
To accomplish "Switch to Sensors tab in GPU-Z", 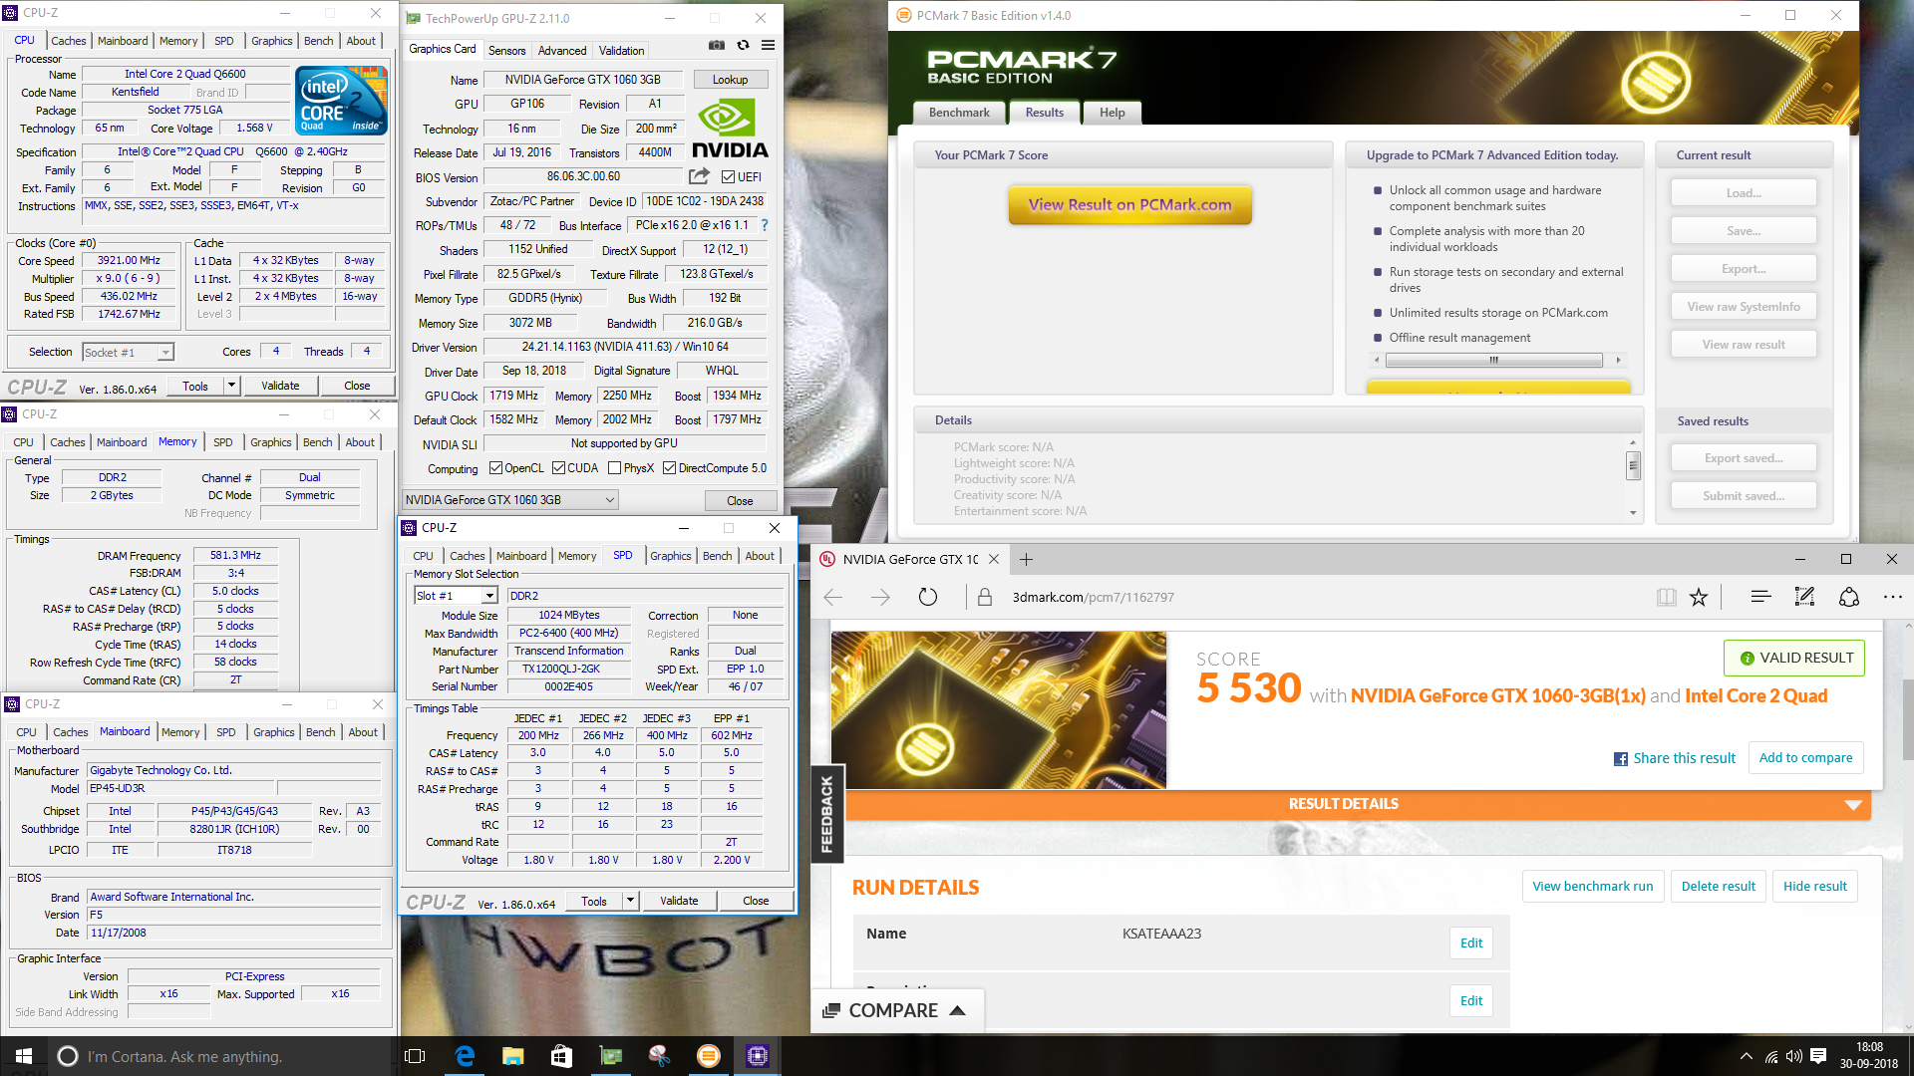I will (506, 51).
